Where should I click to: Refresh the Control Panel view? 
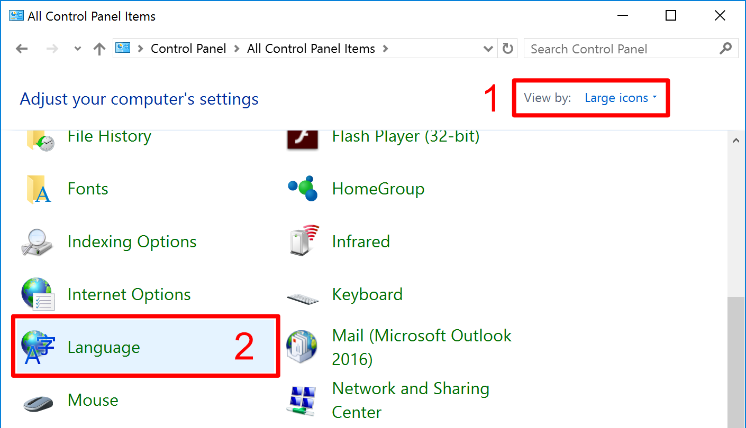[508, 49]
